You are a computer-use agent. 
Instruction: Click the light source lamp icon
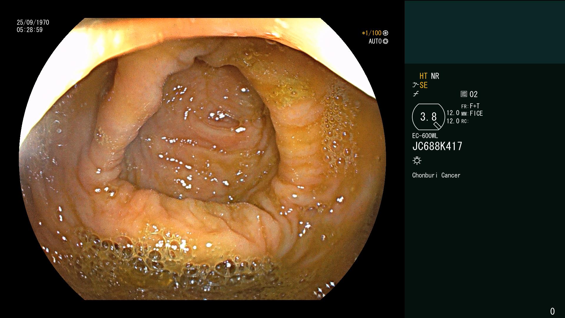[417, 160]
